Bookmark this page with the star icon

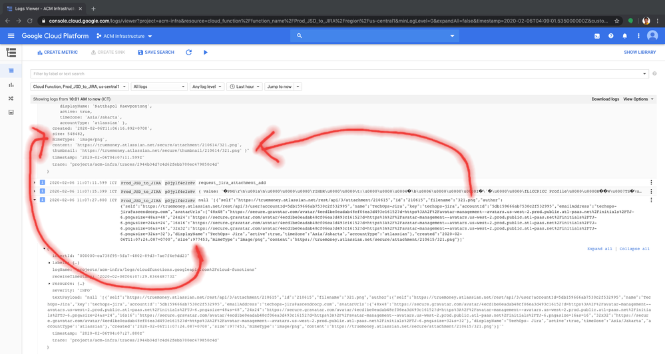(617, 21)
